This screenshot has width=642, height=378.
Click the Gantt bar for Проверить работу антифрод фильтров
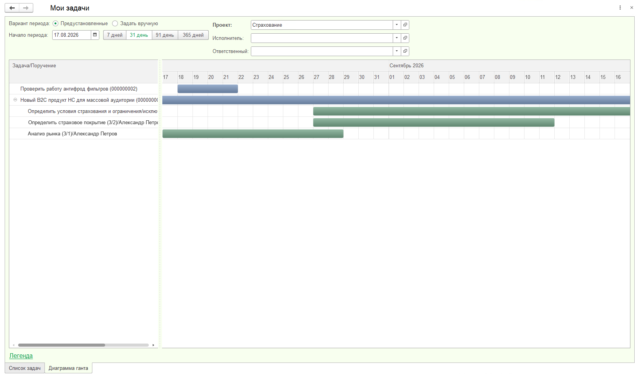pos(208,89)
